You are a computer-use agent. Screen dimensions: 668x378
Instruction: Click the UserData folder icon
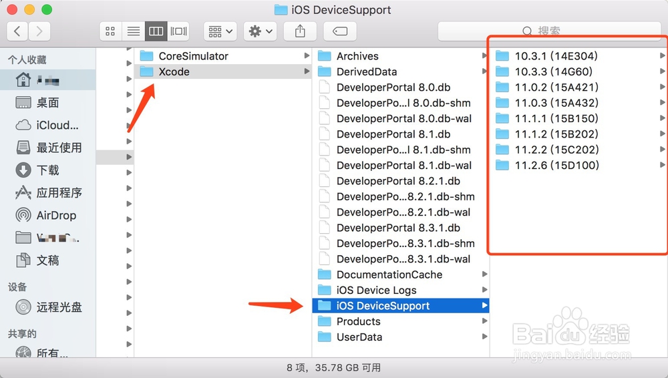pyautogui.click(x=325, y=337)
